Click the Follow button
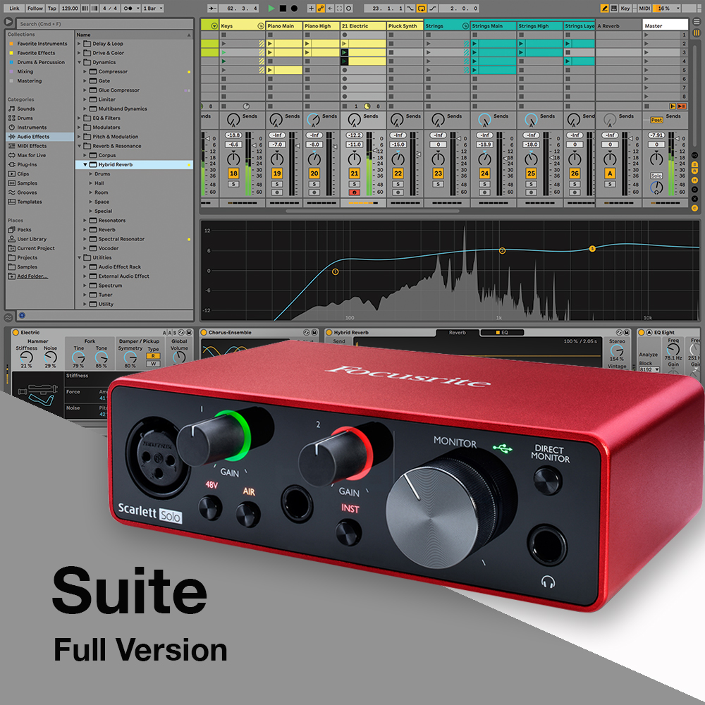Screen dimensions: 705x705 coord(35,8)
